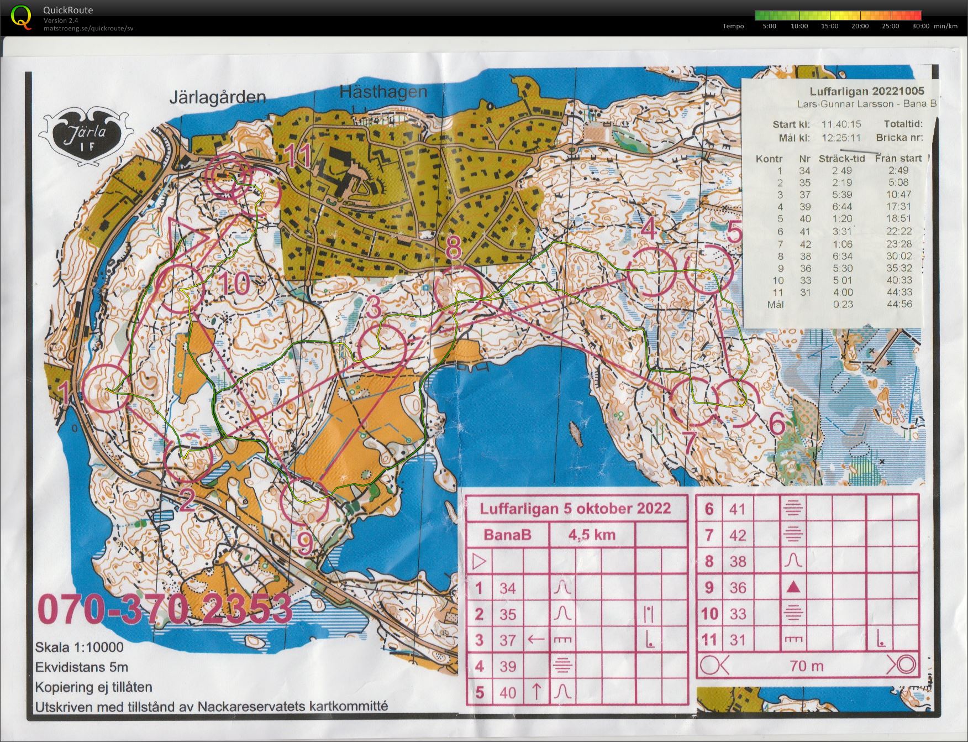
Task: Click the Ekvidistans 5m text
Action: pos(81,667)
